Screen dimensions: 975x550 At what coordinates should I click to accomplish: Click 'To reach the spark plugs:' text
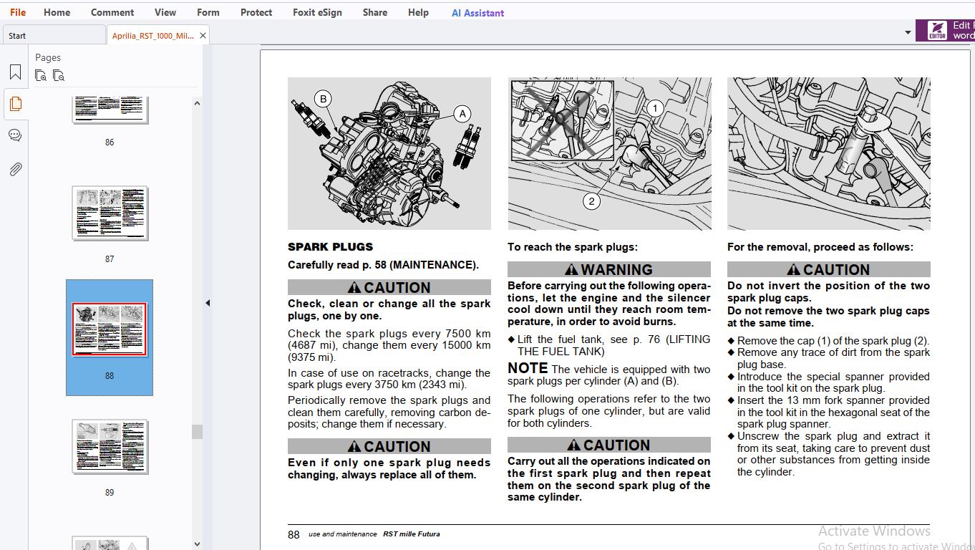point(573,247)
